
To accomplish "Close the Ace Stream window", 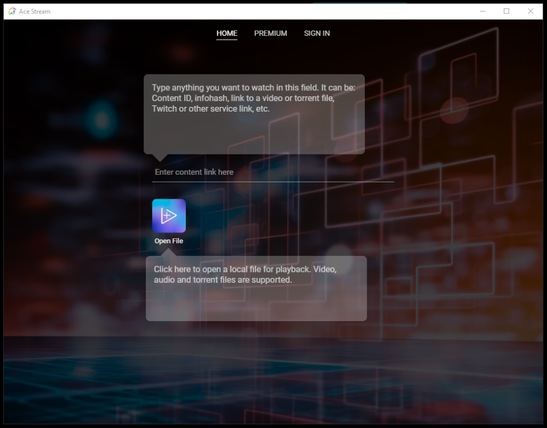I will 530,11.
